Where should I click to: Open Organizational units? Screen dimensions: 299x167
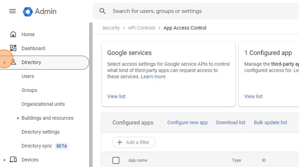coord(43,104)
